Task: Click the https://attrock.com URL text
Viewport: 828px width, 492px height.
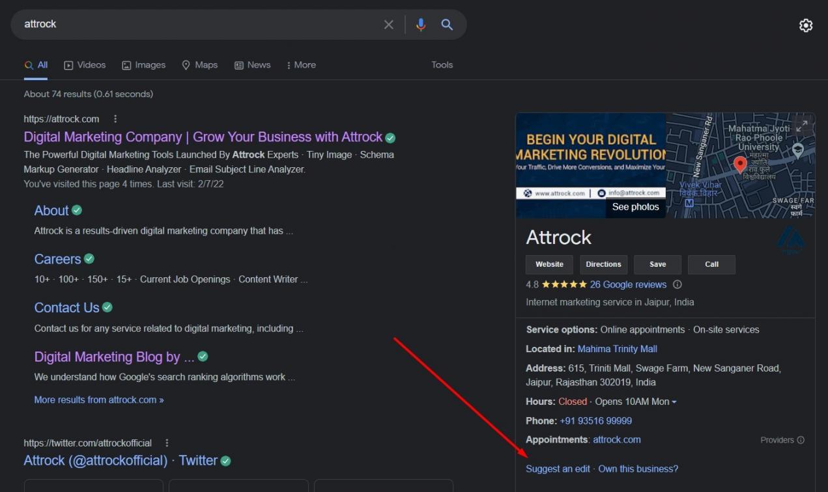Action: [x=61, y=119]
